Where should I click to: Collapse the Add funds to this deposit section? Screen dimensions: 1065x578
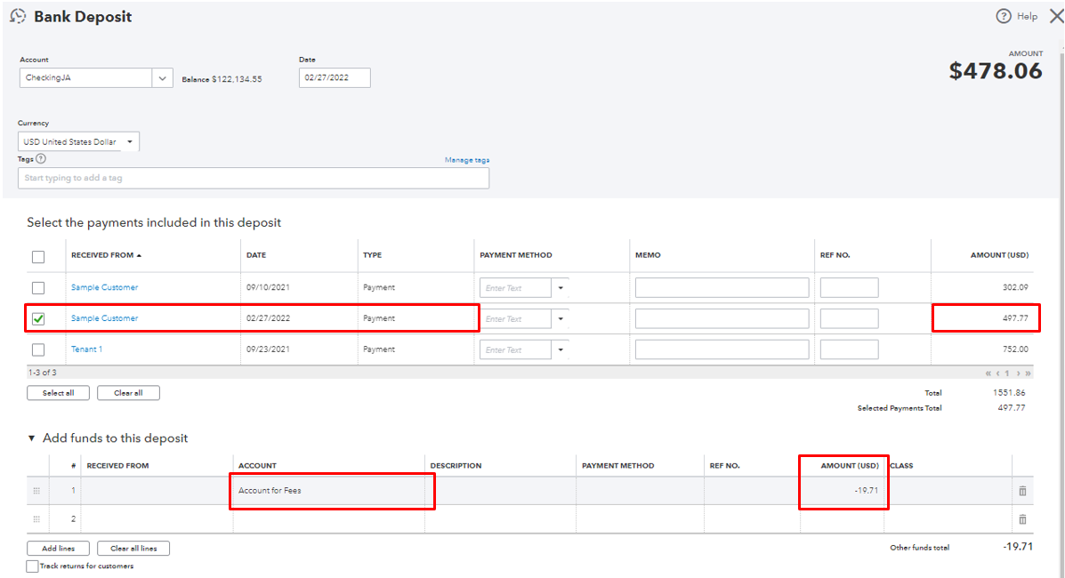(32, 438)
